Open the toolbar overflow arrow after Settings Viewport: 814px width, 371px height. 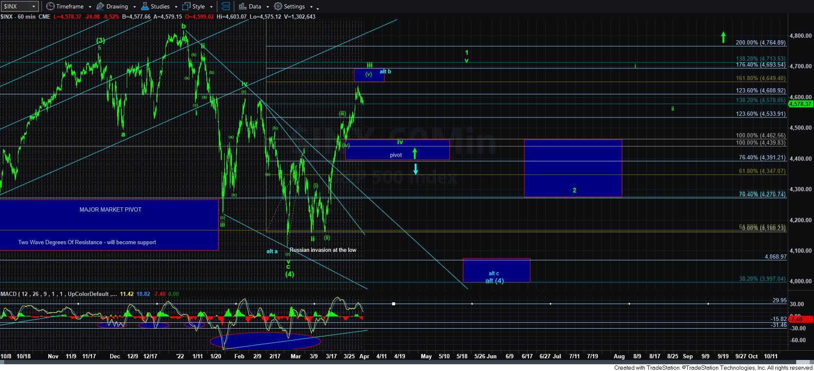(318, 8)
